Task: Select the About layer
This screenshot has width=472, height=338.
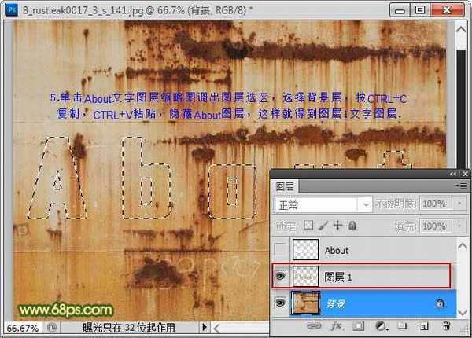Action: [x=364, y=250]
